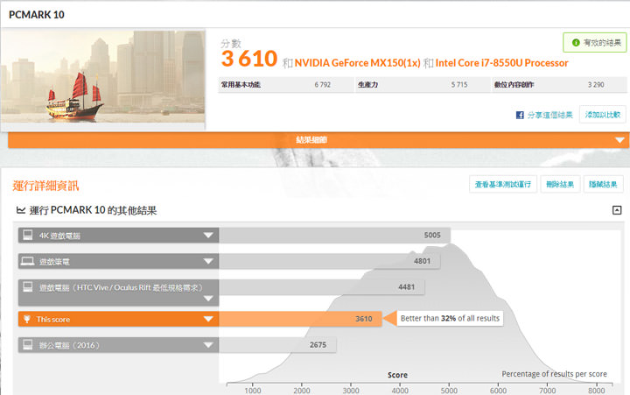Expand the office PC 2016 arrow

(x=208, y=345)
